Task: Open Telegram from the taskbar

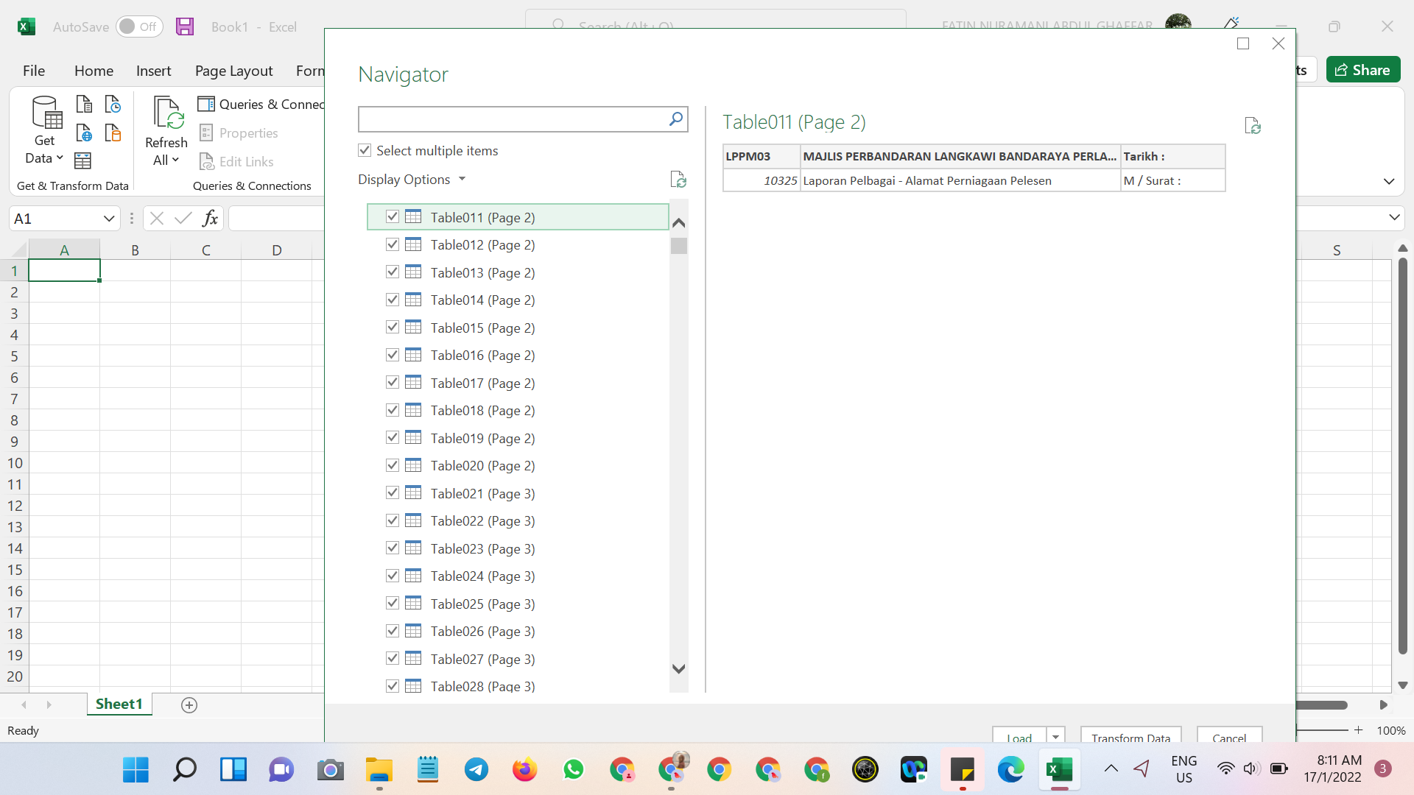Action: click(476, 770)
